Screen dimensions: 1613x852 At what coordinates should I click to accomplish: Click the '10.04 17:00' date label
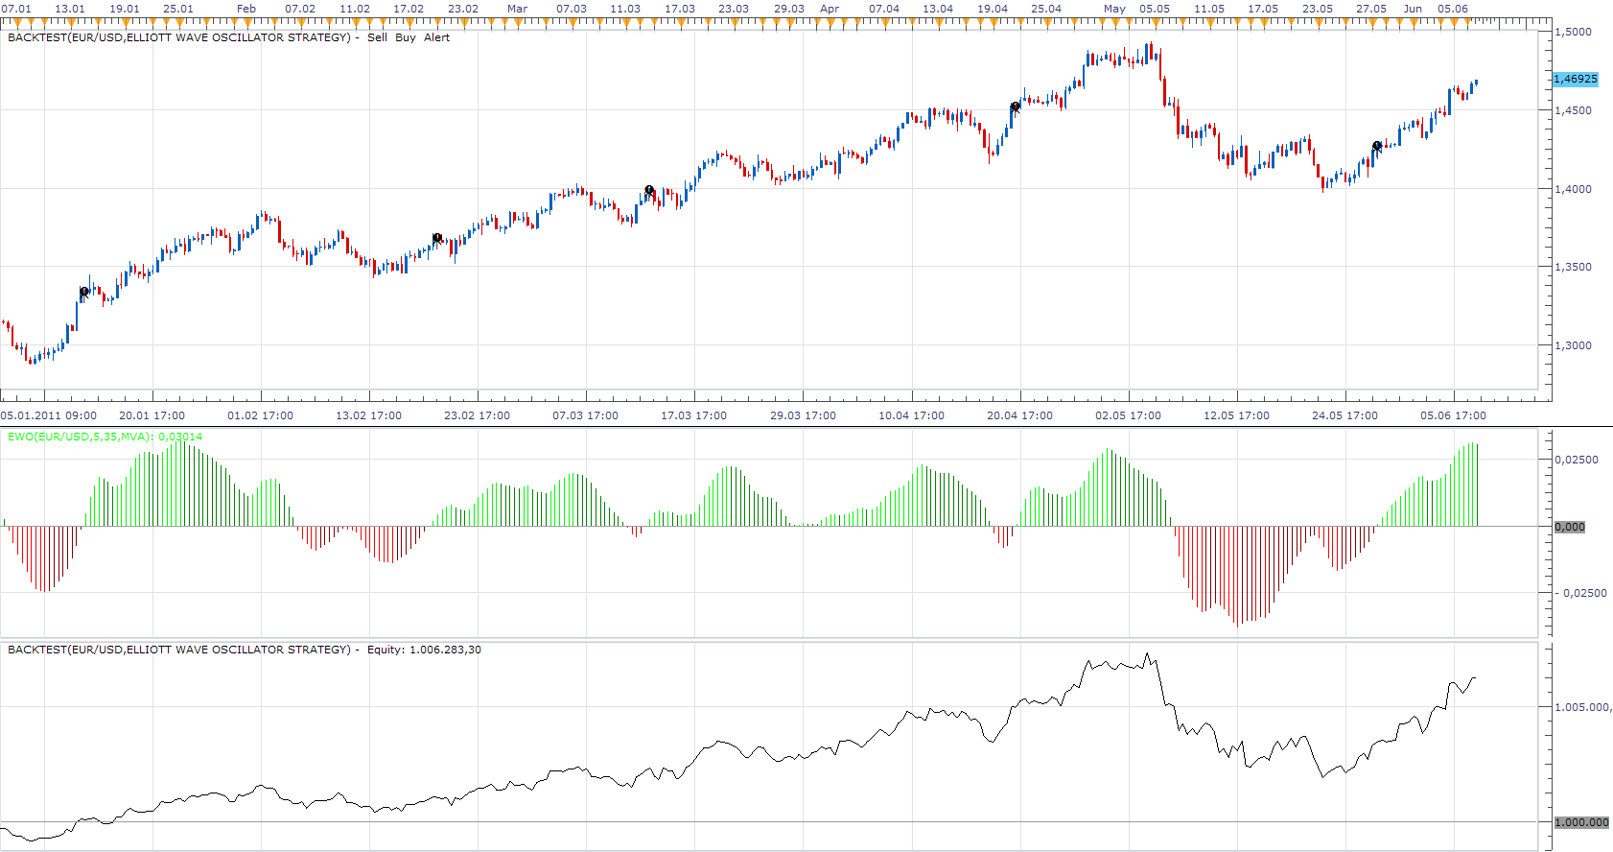coord(911,415)
